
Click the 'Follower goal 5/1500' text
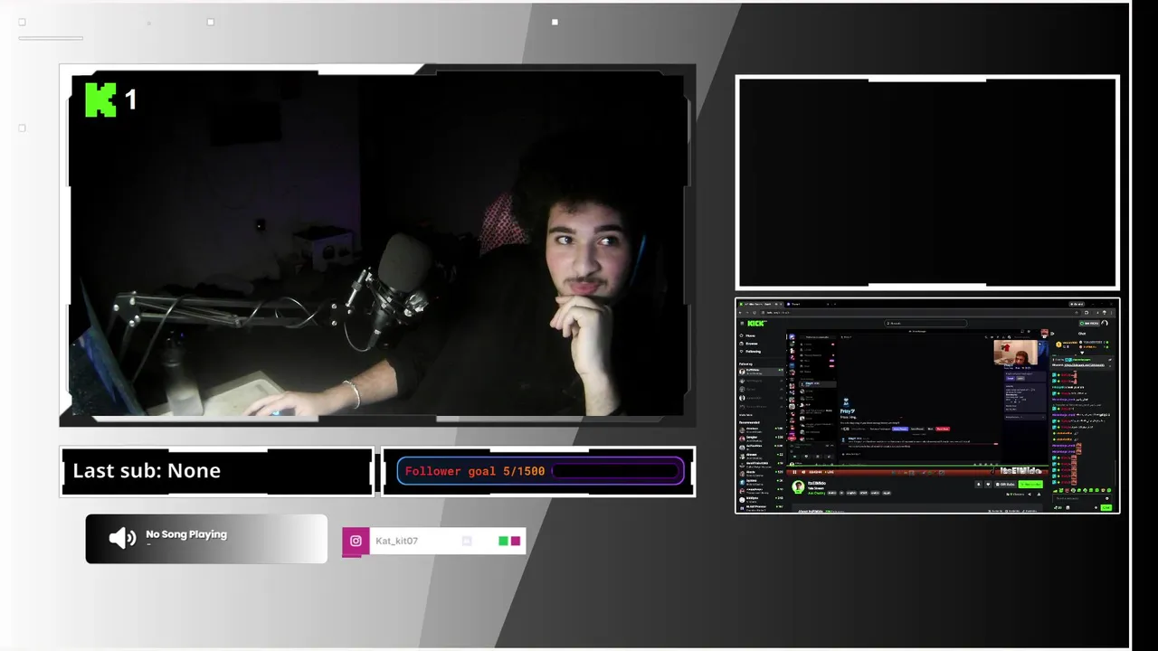pos(475,471)
